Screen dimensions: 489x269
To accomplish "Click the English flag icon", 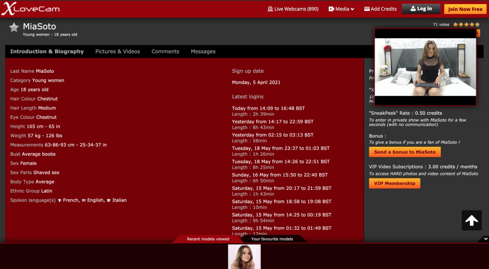I will (84, 200).
